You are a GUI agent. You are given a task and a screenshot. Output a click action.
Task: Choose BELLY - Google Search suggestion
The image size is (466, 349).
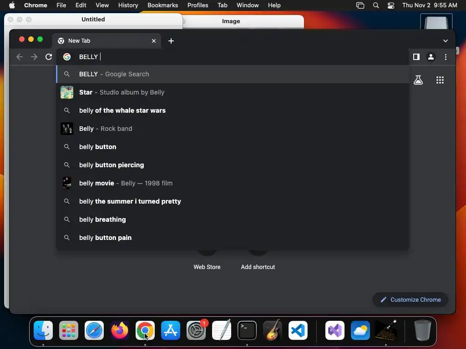pyautogui.click(x=233, y=74)
